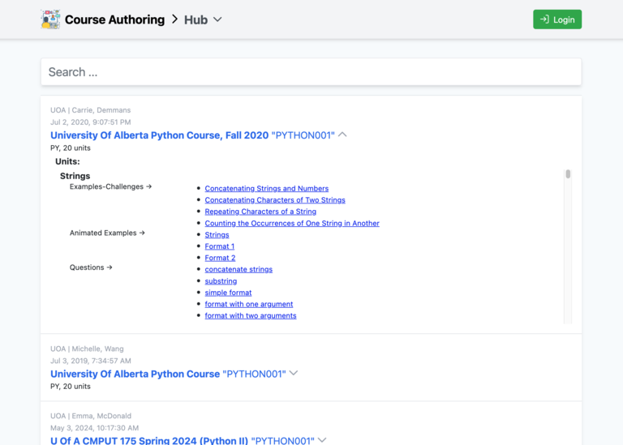Open the Strings animated example link
Image resolution: width=623 pixels, height=445 pixels.
coord(217,234)
